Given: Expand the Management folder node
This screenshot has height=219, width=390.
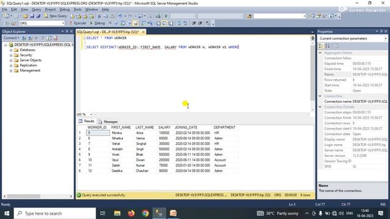Looking at the screenshot, I should click(x=11, y=71).
